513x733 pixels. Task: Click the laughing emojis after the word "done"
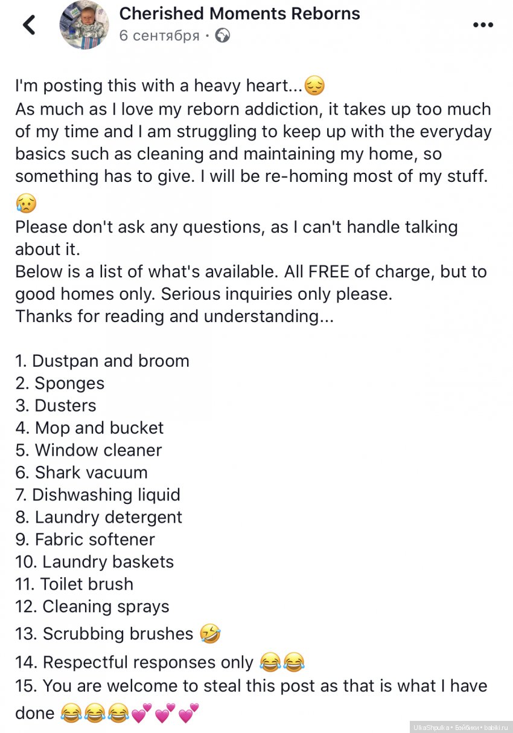pos(95,714)
